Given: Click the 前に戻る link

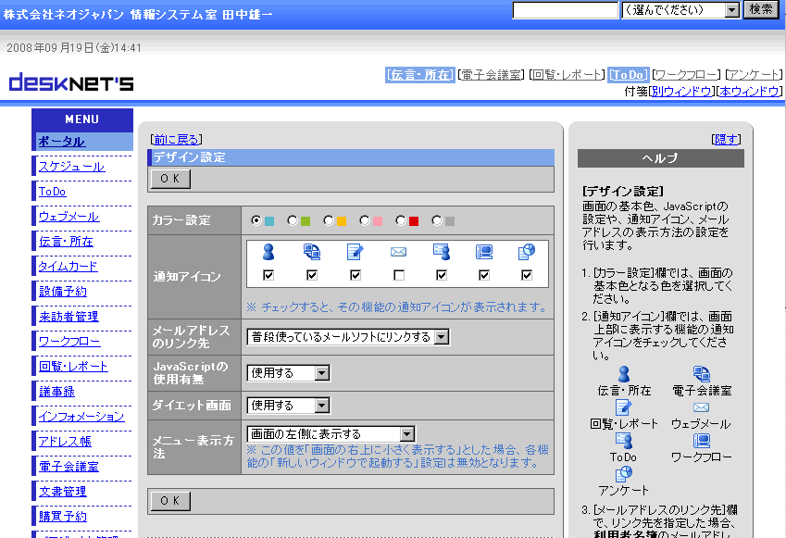Looking at the screenshot, I should [176, 140].
